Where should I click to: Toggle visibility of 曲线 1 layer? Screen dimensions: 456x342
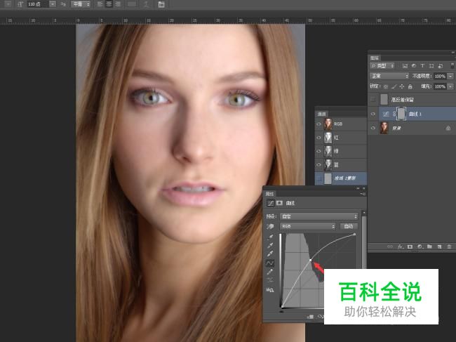(373, 113)
